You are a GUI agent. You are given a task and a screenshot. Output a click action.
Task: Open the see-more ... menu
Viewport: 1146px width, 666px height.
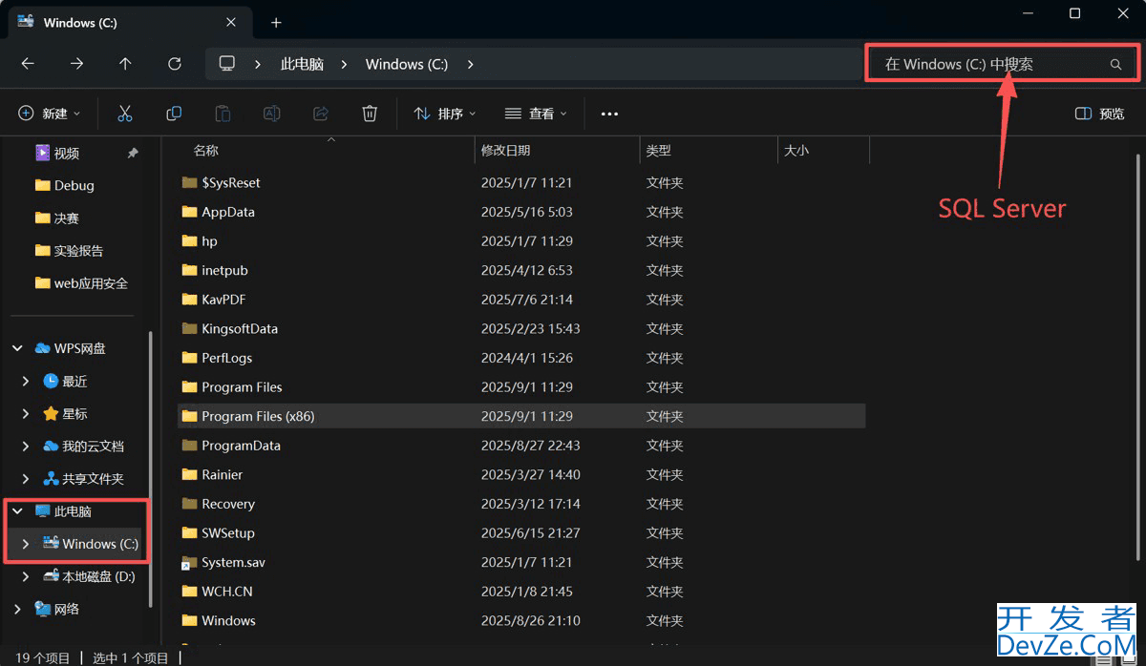(x=609, y=113)
